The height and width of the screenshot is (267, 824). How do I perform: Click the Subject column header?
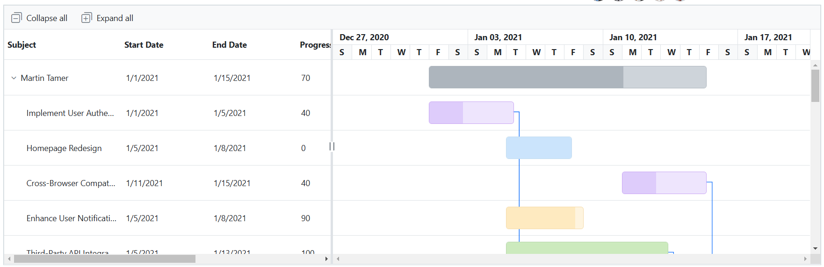pos(22,45)
